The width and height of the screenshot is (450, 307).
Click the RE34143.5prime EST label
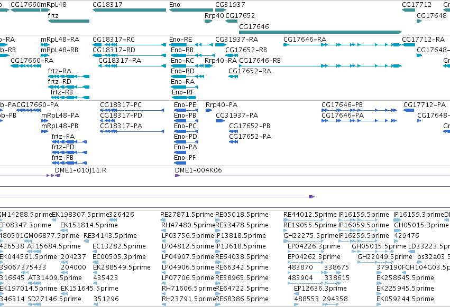(110, 236)
